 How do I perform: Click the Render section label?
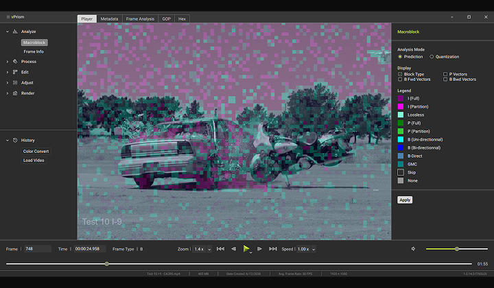[27, 93]
